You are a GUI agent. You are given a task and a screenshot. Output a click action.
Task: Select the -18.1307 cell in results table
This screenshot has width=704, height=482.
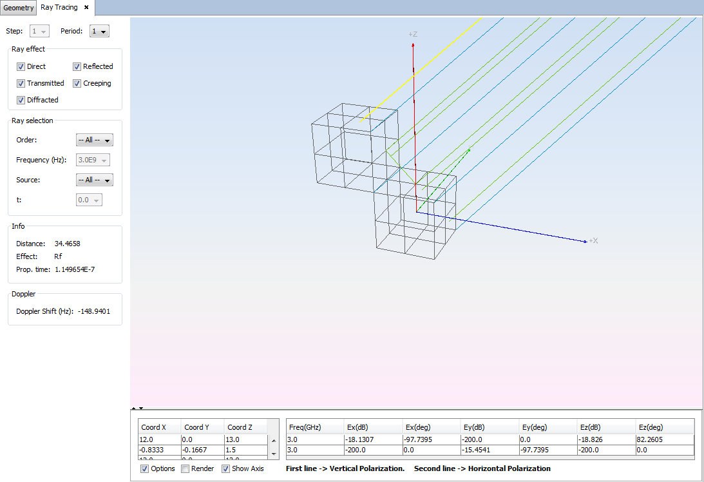(372, 439)
